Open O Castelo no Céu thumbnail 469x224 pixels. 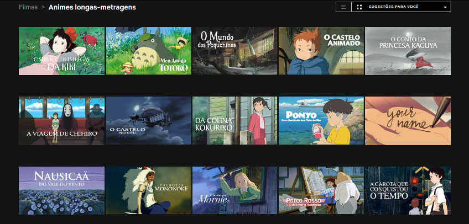pyautogui.click(x=149, y=121)
